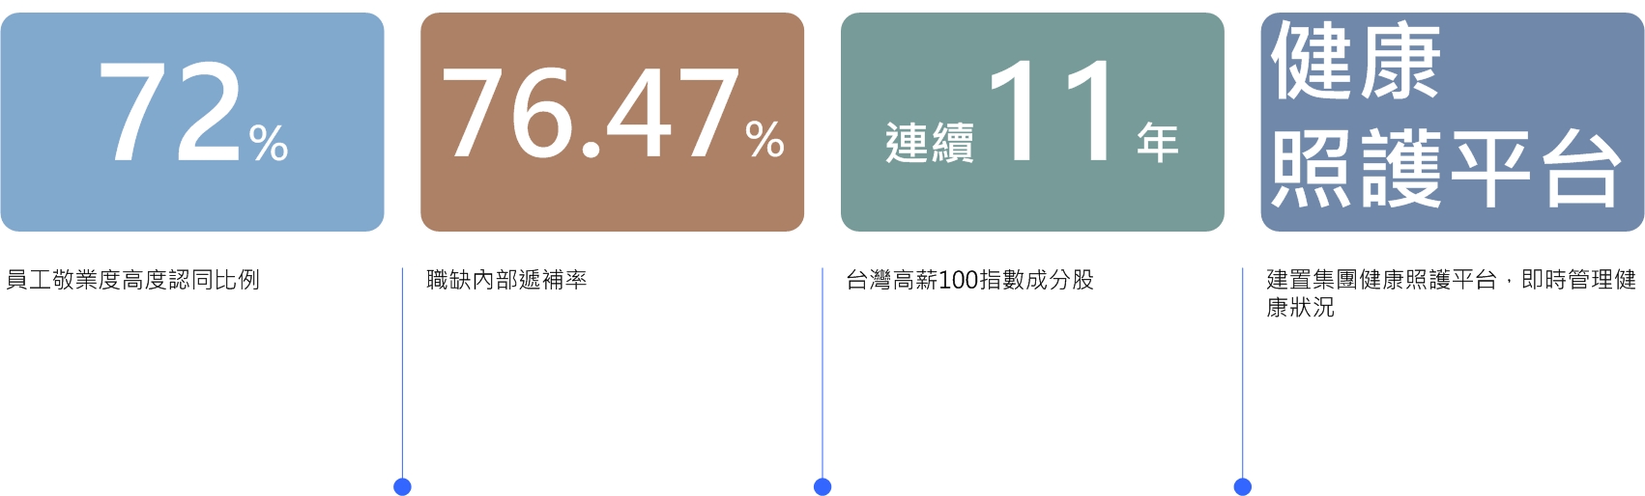Click the percent sign beside 76.47
The image size is (1645, 496).
pos(765,139)
